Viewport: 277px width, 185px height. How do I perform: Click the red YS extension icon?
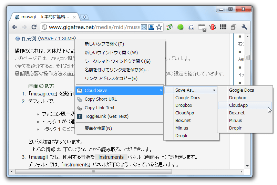tap(212, 27)
